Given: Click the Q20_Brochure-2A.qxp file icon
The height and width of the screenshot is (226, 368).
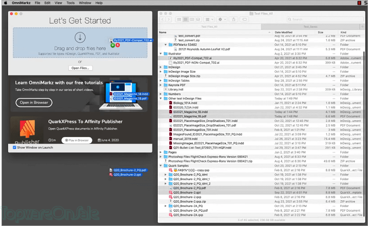Looking at the screenshot, I should pos(171,215).
